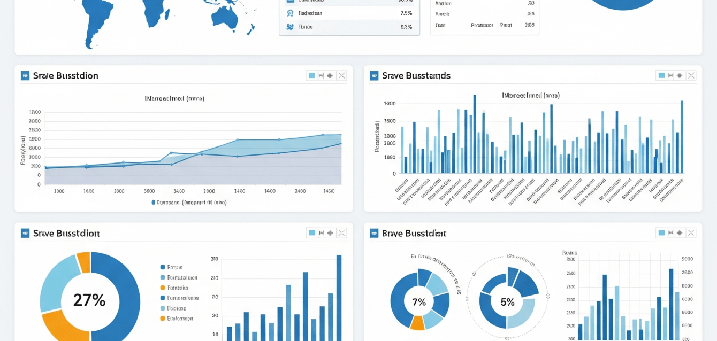717x341 pixels.
Task: Click the orange segment of the 7% donut
Action: click(x=417, y=323)
